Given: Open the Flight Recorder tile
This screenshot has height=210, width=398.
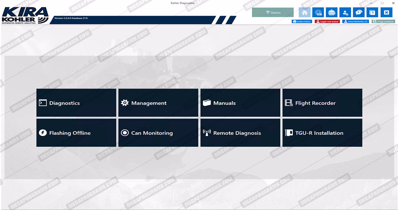Looking at the screenshot, I should coord(322,103).
